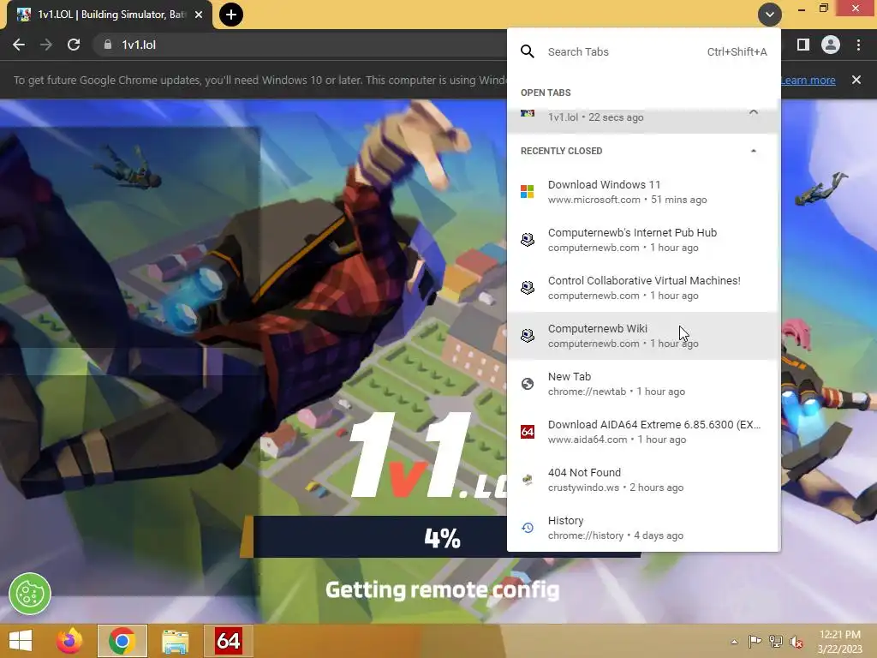Screen dimensions: 877x658
Task: Reopen the History chrome://history entry
Action: coord(642,528)
